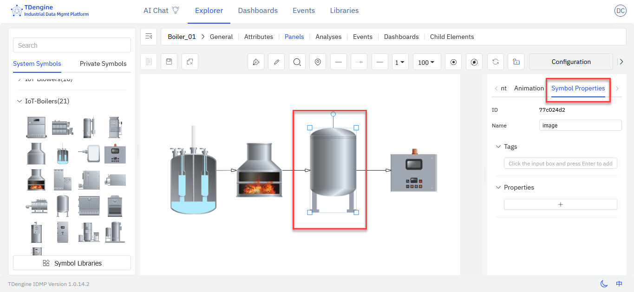Switch to the Private Symbols tab
634x292 pixels.
tap(103, 63)
